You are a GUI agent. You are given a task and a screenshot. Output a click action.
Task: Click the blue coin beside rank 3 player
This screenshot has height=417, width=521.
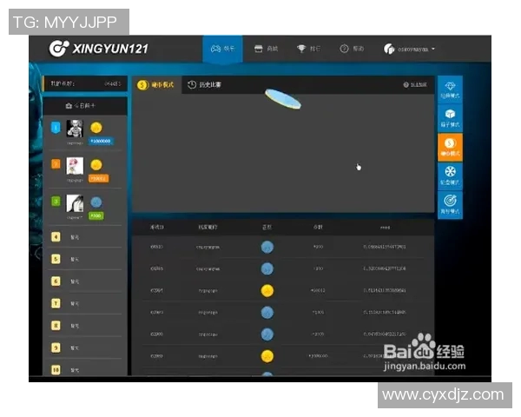point(96,202)
